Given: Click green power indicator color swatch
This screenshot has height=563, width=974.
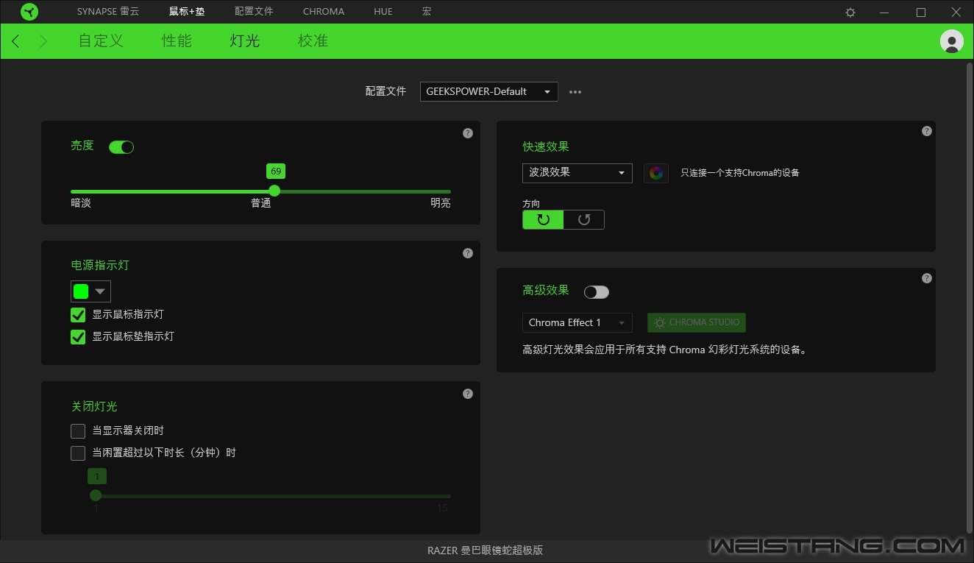Looking at the screenshot, I should 81,291.
